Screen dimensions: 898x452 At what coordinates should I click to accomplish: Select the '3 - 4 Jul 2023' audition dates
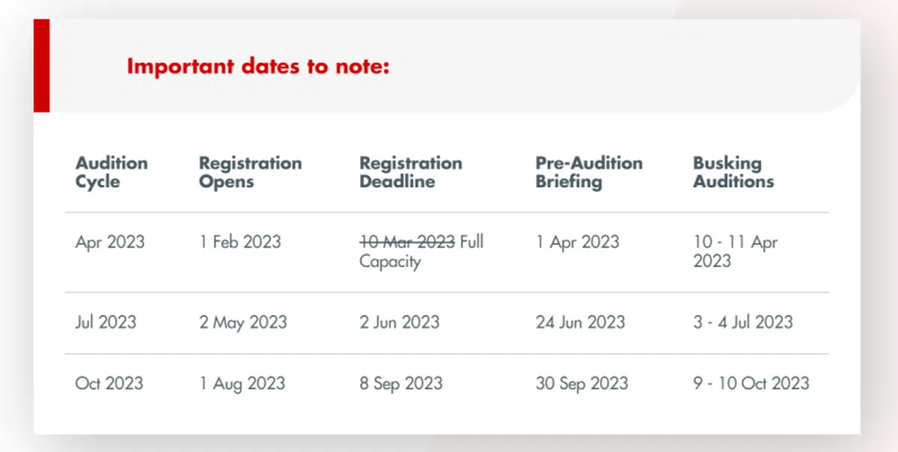[742, 323]
